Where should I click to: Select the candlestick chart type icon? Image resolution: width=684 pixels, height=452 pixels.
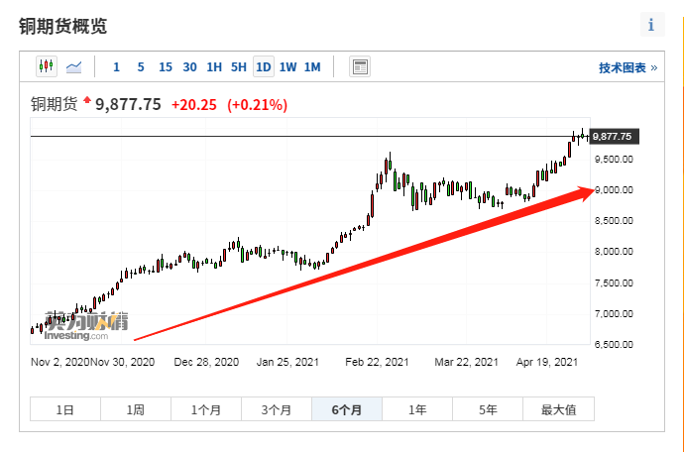tap(47, 66)
